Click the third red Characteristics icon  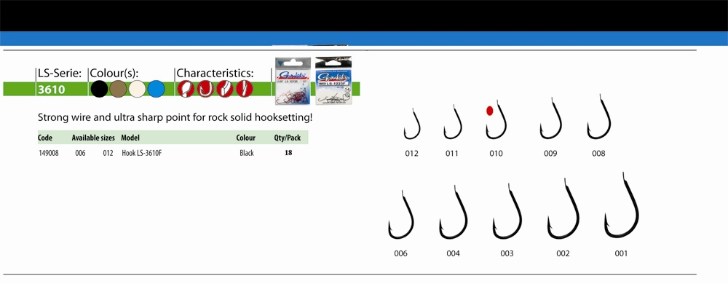click(x=225, y=89)
